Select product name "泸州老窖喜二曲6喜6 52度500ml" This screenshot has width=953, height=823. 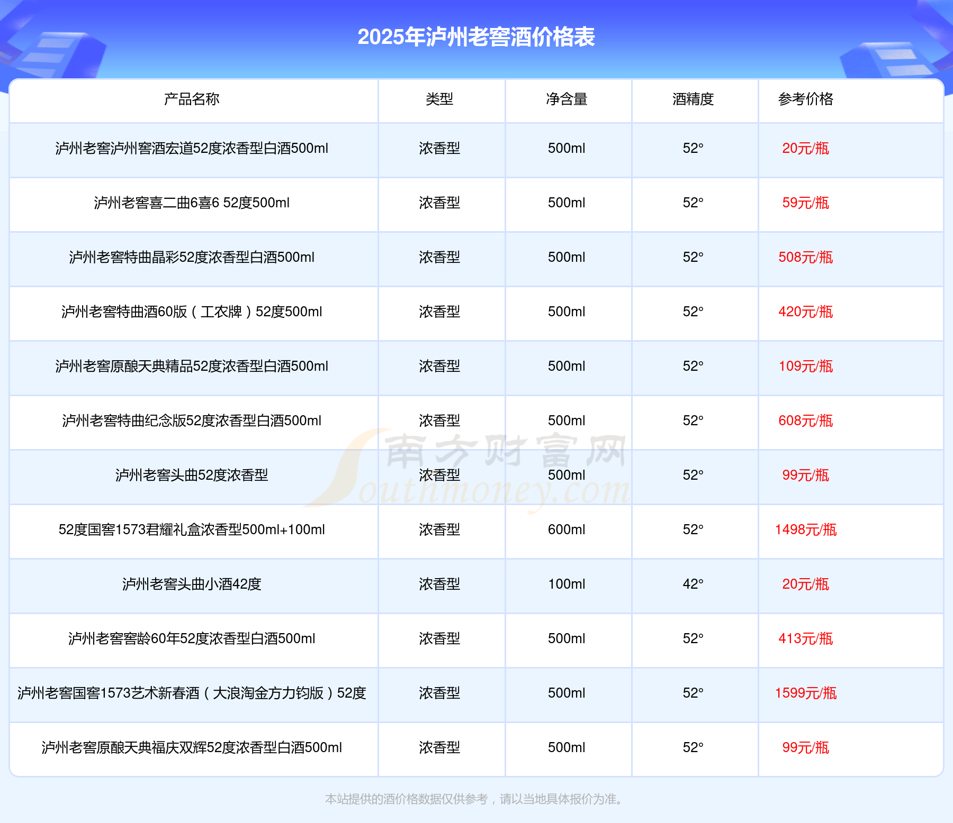click(x=192, y=203)
